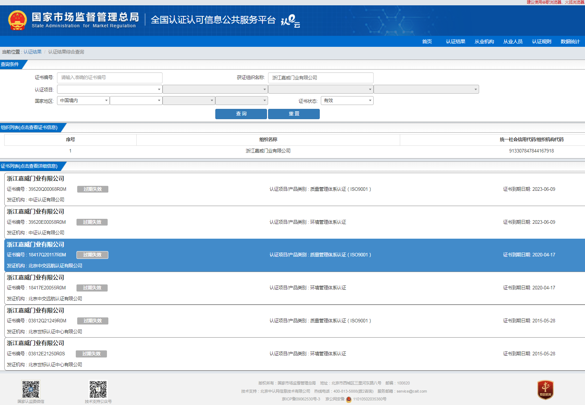585x405 pixels.
Task: Click the 认e云 platform logo
Action: pyautogui.click(x=290, y=21)
